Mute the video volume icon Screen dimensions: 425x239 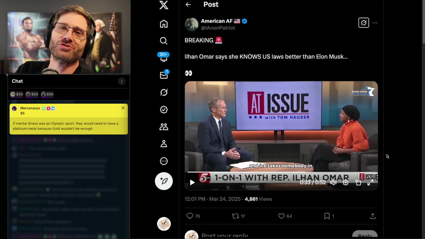pos(333,183)
